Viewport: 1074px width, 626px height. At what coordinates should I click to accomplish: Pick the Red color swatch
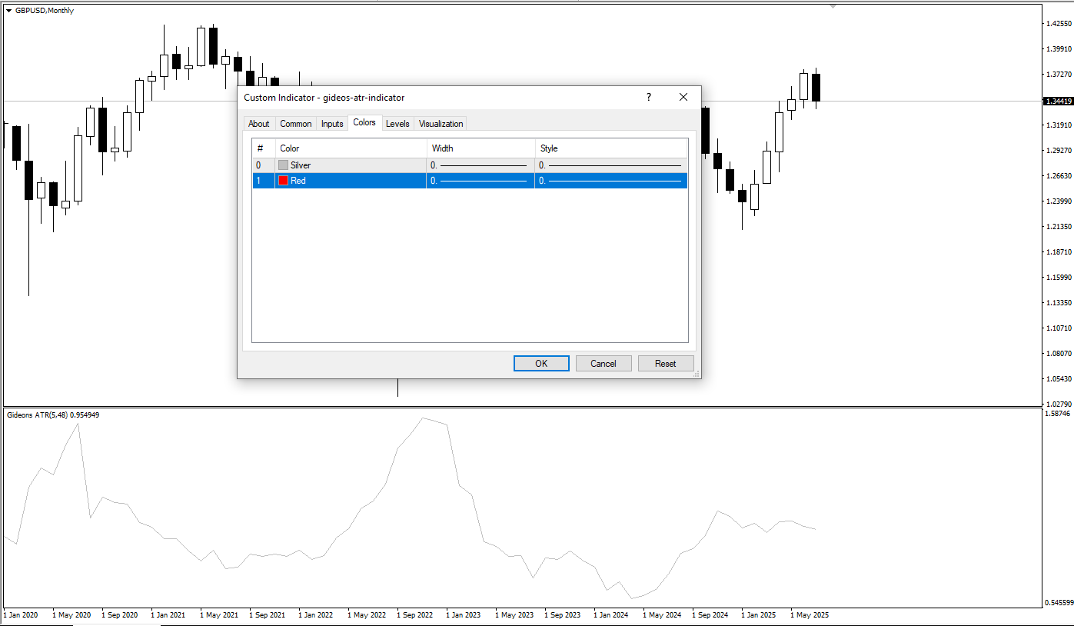pyautogui.click(x=283, y=181)
